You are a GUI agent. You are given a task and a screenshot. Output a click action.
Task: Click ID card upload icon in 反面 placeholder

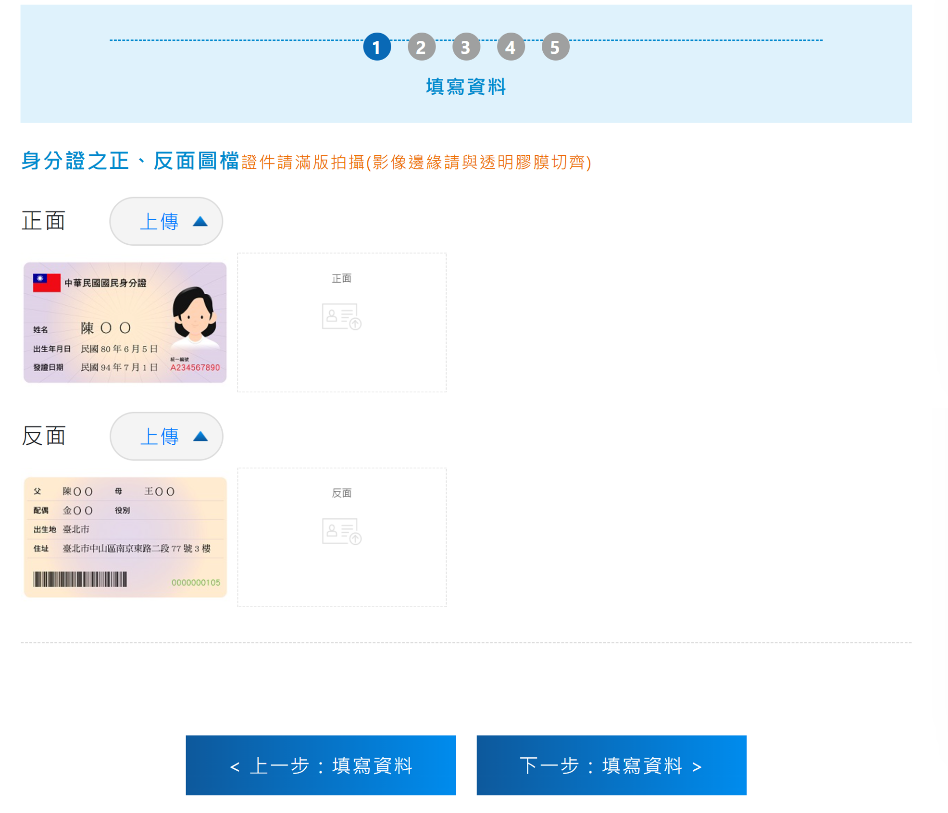pyautogui.click(x=341, y=531)
